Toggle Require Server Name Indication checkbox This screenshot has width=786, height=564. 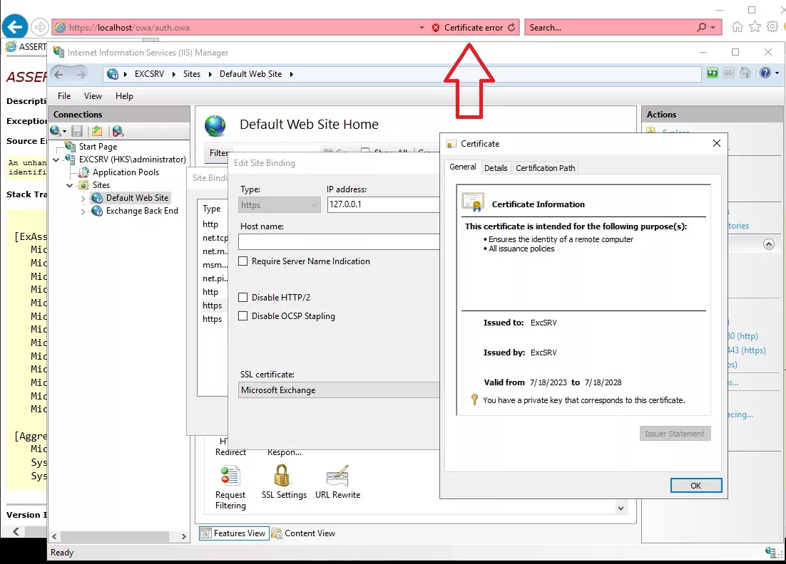tap(243, 261)
